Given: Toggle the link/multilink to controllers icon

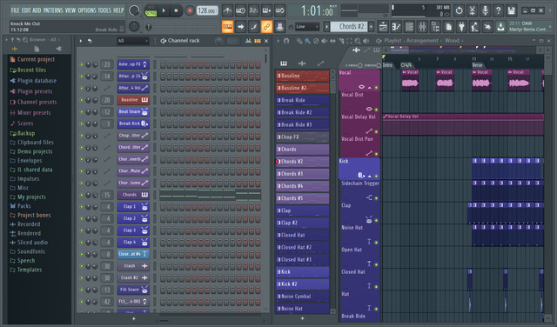Looking at the screenshot, I should (266, 26).
